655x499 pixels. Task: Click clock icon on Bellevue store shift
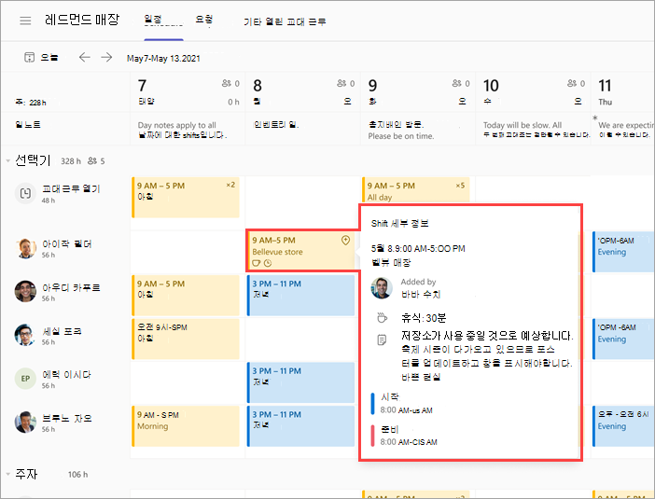(x=268, y=263)
